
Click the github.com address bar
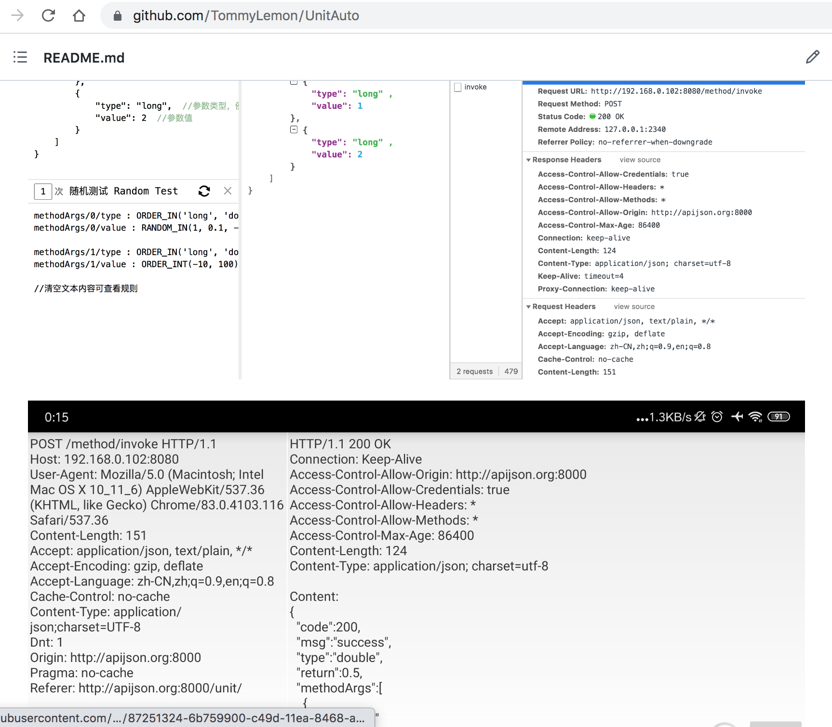pos(466,15)
